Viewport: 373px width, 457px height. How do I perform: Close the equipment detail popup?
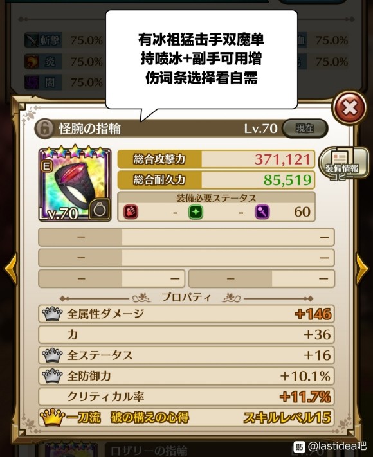pos(350,108)
